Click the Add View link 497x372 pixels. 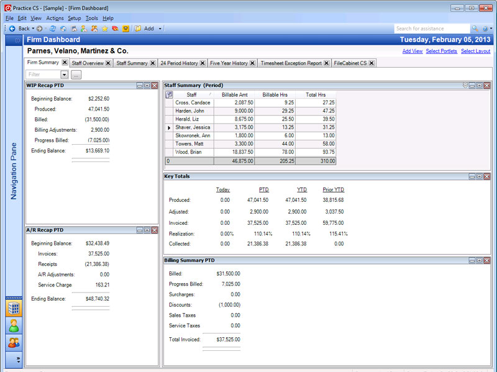tap(413, 51)
